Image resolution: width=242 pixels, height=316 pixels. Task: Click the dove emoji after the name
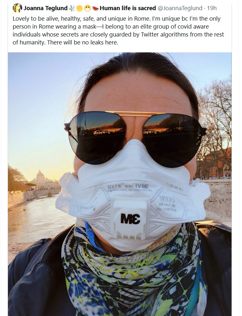[72, 8]
